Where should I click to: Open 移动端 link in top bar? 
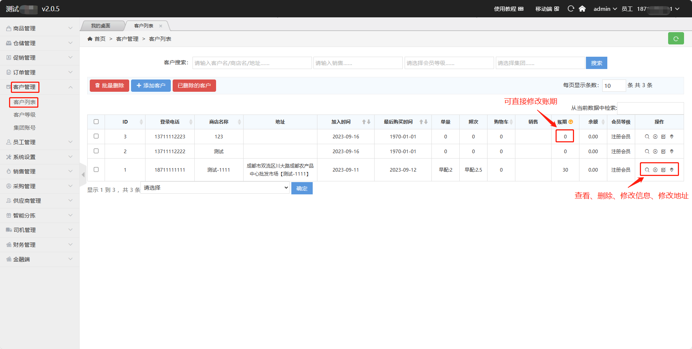tap(547, 9)
